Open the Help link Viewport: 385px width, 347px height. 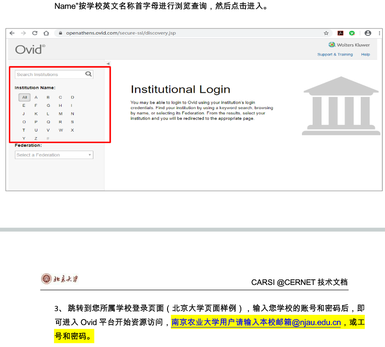pos(365,55)
